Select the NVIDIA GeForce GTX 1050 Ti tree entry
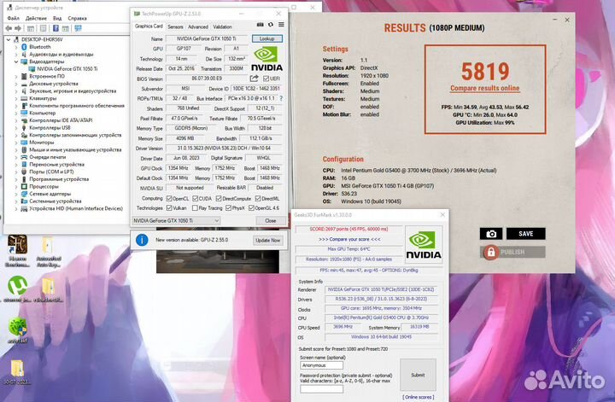This screenshot has width=615, height=402. click(x=67, y=69)
